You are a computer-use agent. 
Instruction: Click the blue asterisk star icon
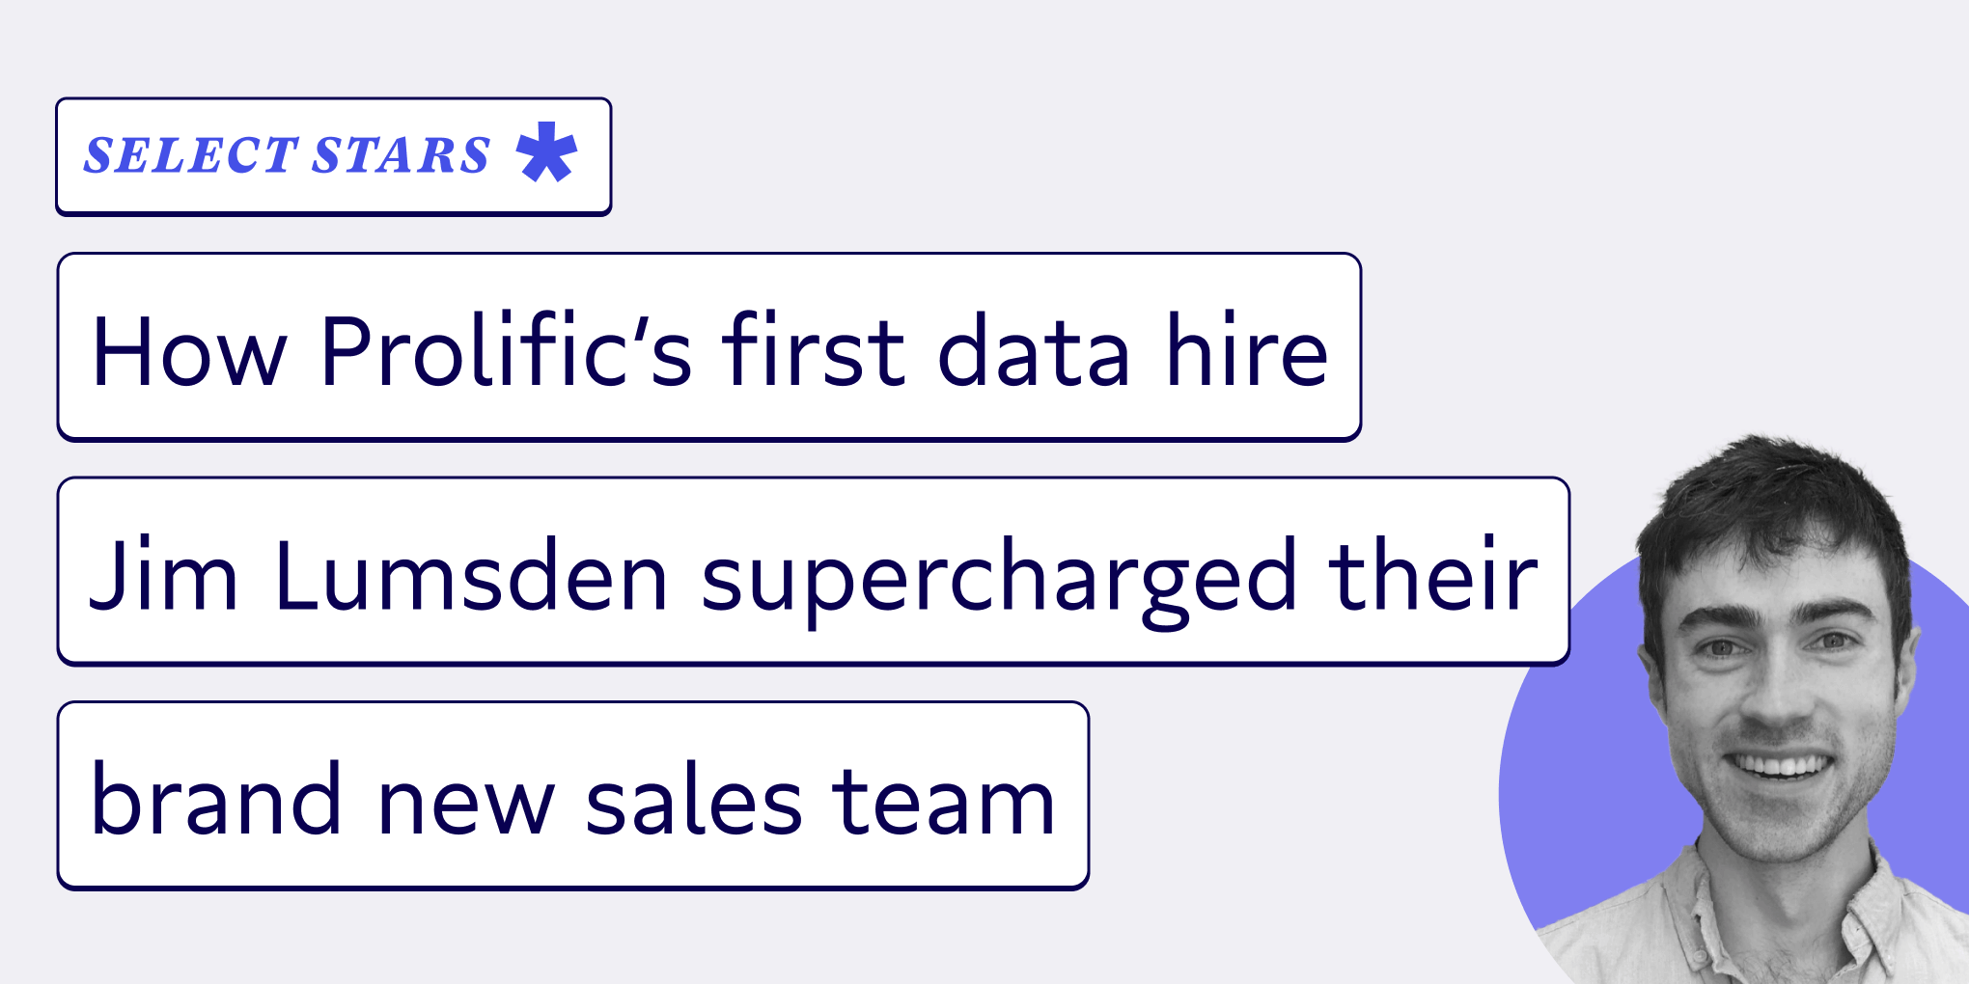[546, 152]
